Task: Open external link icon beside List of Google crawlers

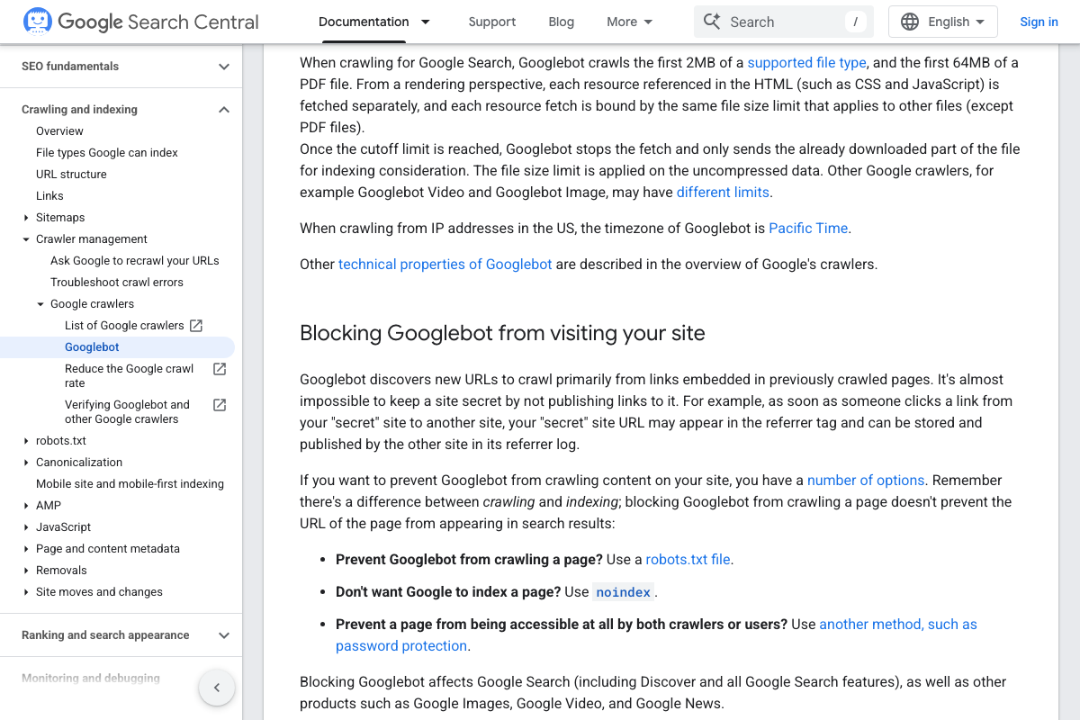Action: pos(196,326)
